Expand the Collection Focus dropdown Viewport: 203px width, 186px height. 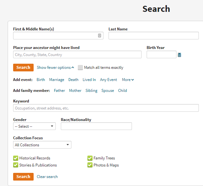click(42, 145)
